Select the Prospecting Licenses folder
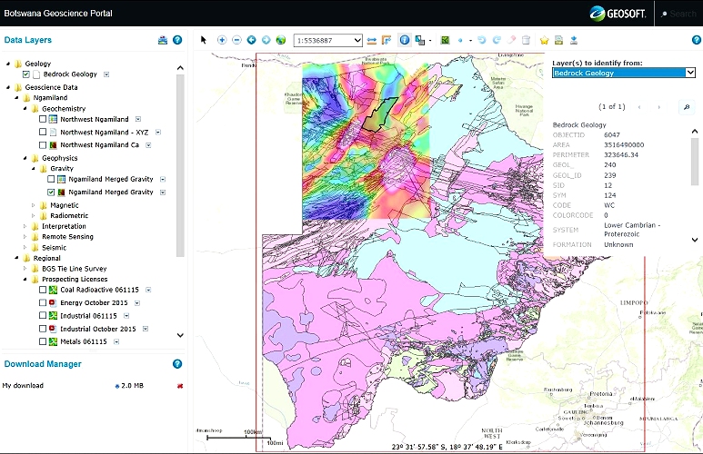 [73, 280]
